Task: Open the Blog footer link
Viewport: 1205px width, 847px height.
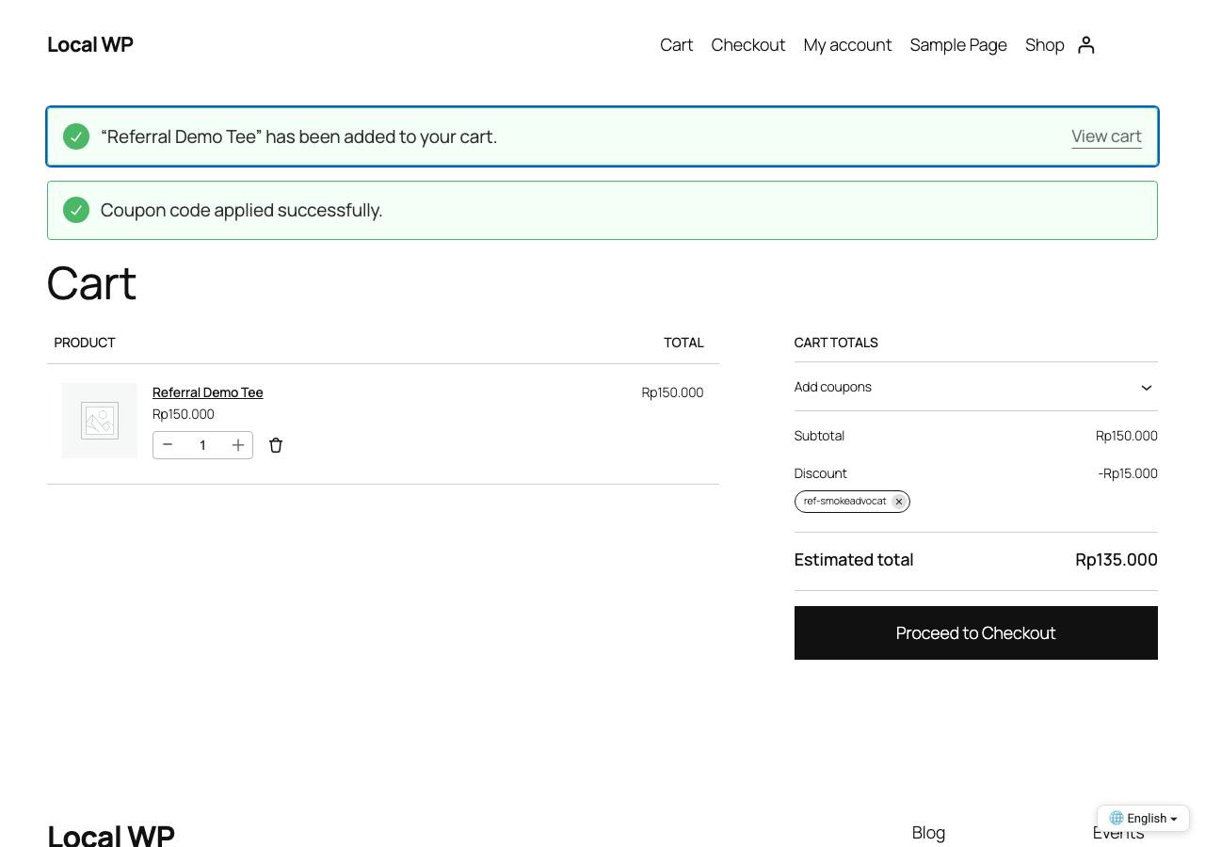Action: pos(928,833)
